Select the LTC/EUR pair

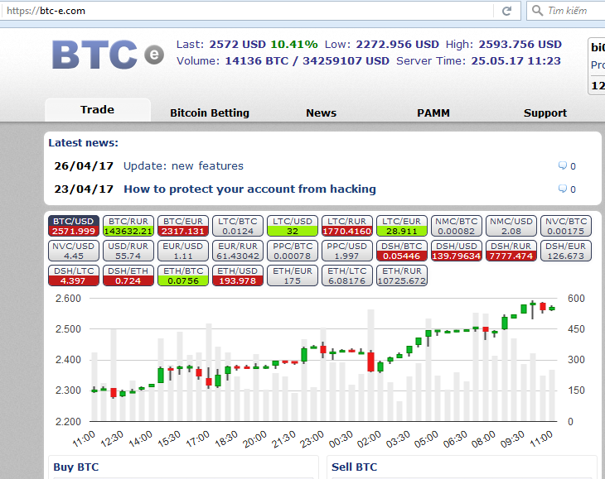coord(402,226)
